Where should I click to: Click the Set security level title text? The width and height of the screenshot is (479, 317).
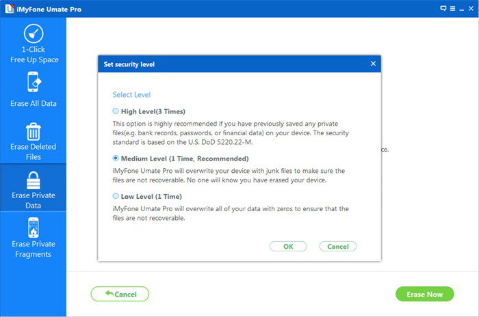tap(129, 64)
